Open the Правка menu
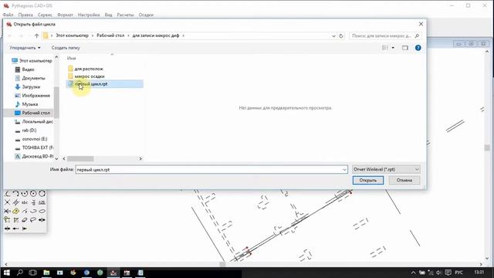Screen dimensions: 494x278 point(25,15)
